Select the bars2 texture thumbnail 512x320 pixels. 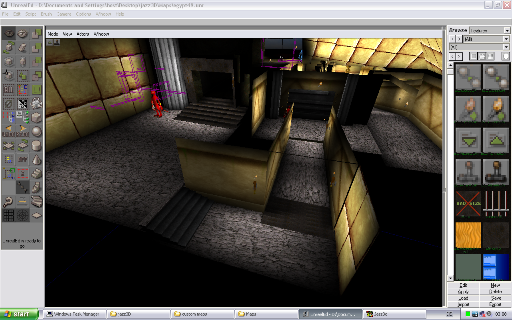tap(496, 204)
